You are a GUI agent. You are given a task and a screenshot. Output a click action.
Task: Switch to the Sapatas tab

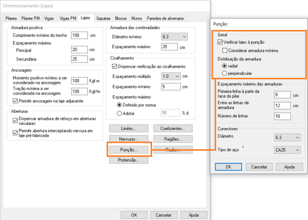coord(103,18)
